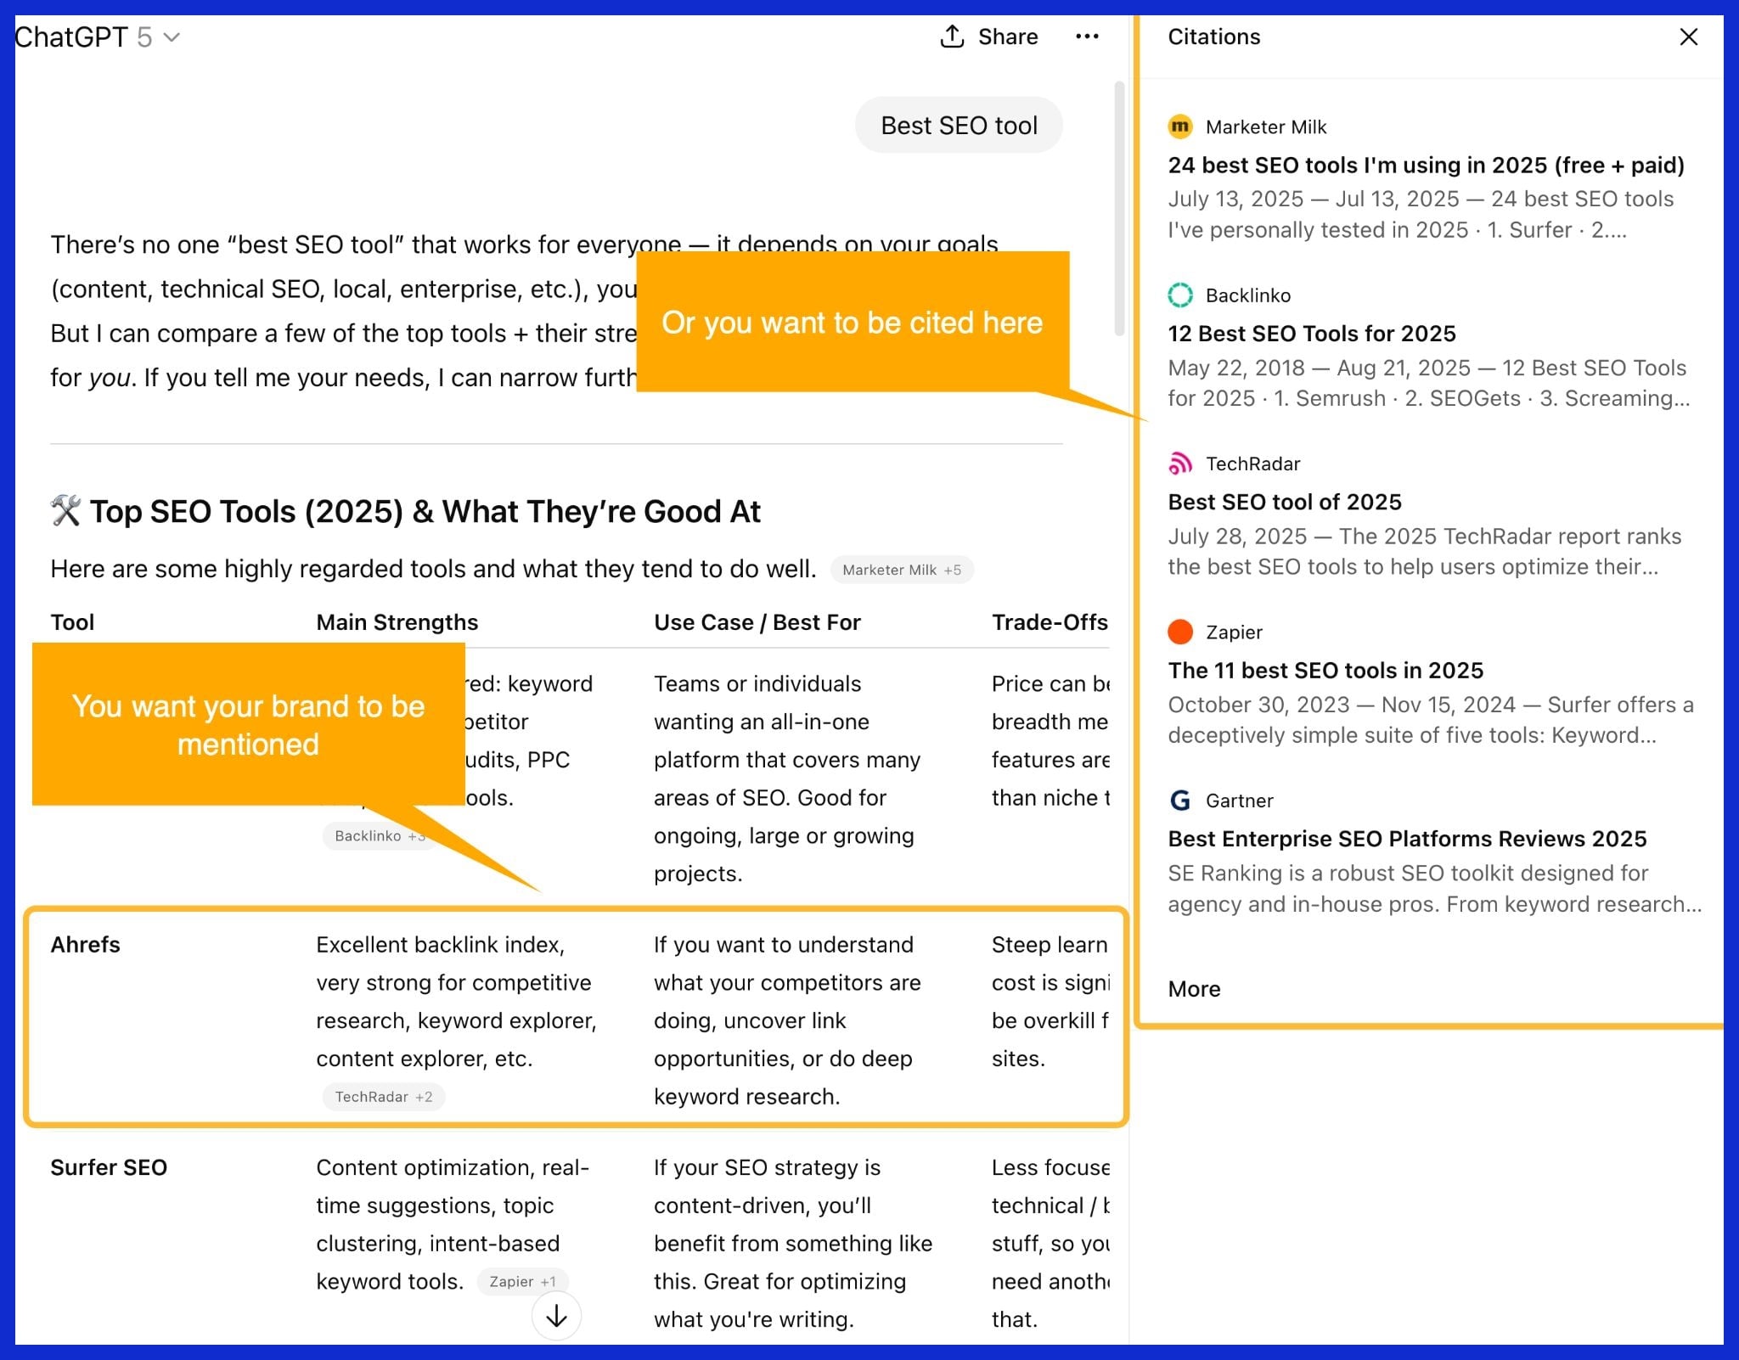Viewport: 1739px width, 1360px height.
Task: Open '12 Best SEO Tools for 2025' citation
Action: point(1311,333)
